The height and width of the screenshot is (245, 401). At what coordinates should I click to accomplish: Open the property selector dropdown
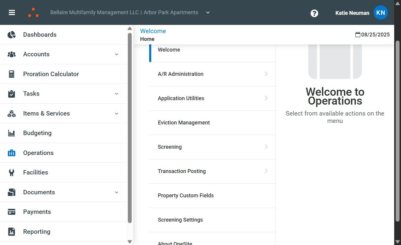coord(208,12)
